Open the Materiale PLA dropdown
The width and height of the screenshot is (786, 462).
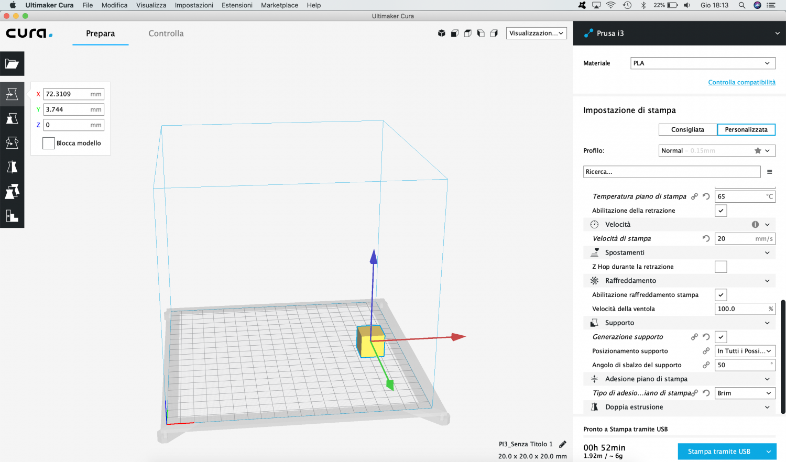click(x=703, y=63)
